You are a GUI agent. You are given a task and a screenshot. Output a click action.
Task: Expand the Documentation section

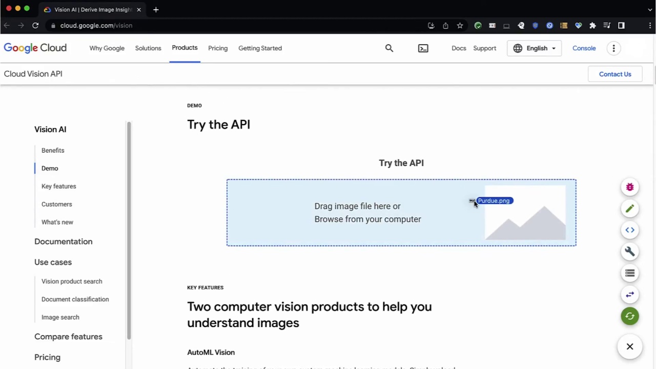coord(63,241)
